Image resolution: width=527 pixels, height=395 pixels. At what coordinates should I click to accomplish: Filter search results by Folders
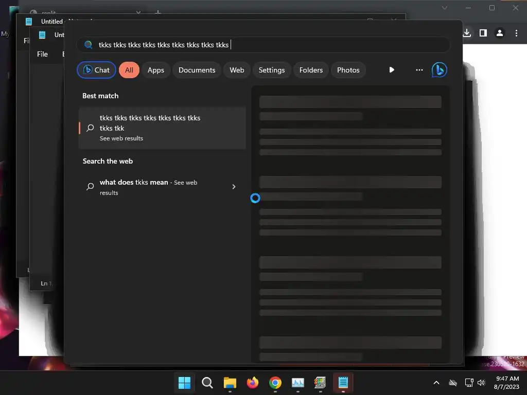click(x=311, y=70)
